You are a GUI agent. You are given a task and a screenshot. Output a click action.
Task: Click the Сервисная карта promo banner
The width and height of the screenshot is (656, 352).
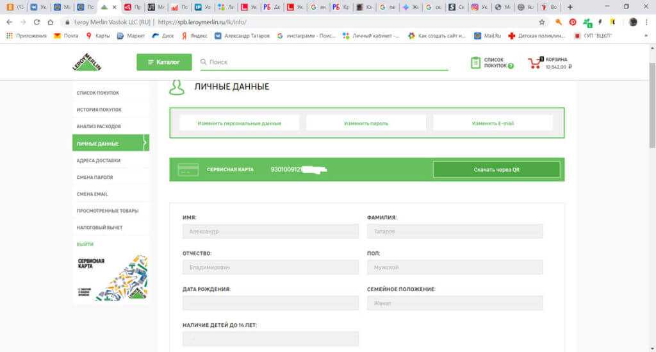click(x=111, y=278)
